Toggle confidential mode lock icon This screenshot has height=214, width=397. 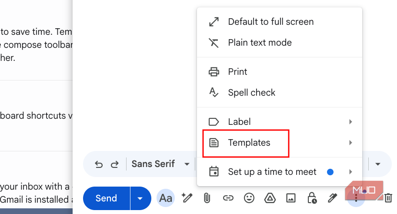(x=312, y=198)
